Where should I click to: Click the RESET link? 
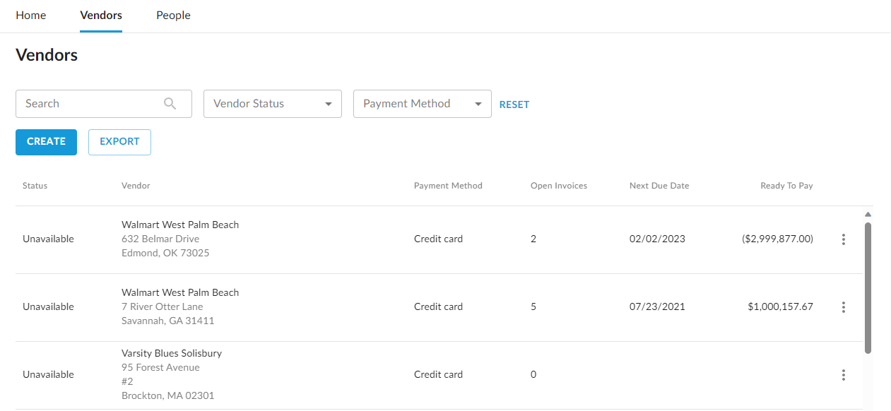[x=514, y=104]
